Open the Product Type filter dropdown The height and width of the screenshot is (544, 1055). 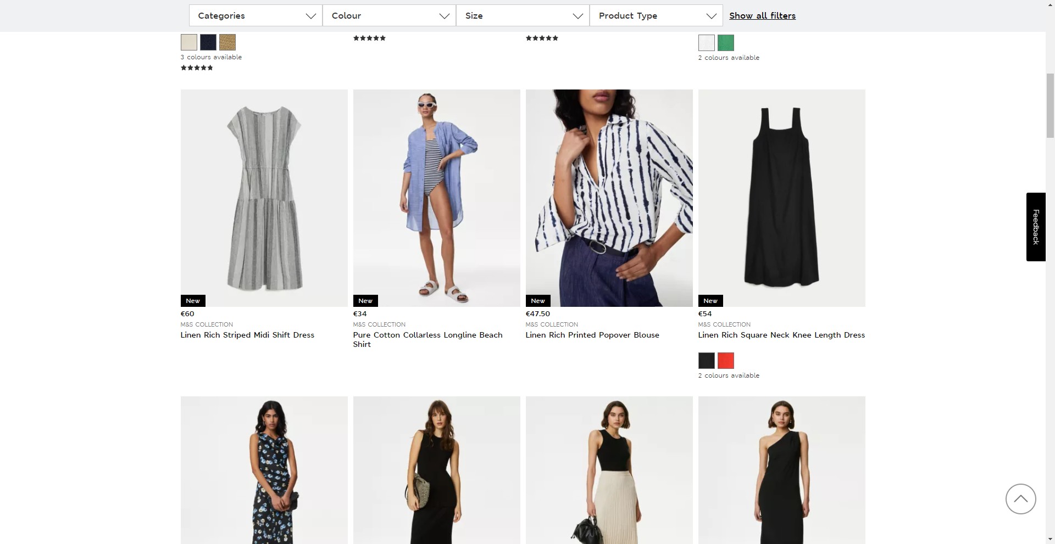coord(656,15)
